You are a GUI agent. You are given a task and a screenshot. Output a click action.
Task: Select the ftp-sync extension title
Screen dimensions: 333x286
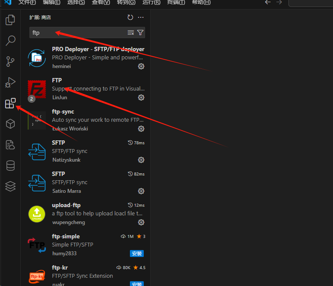click(63, 111)
